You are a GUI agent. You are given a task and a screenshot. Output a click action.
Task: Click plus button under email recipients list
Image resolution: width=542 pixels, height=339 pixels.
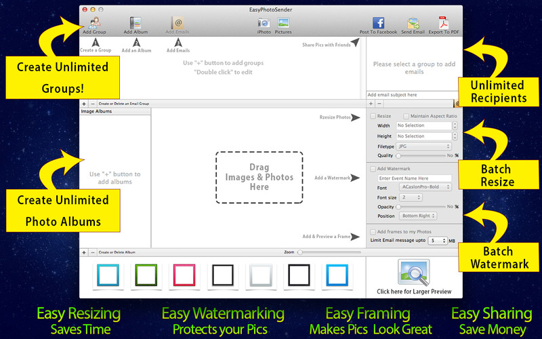(371, 104)
